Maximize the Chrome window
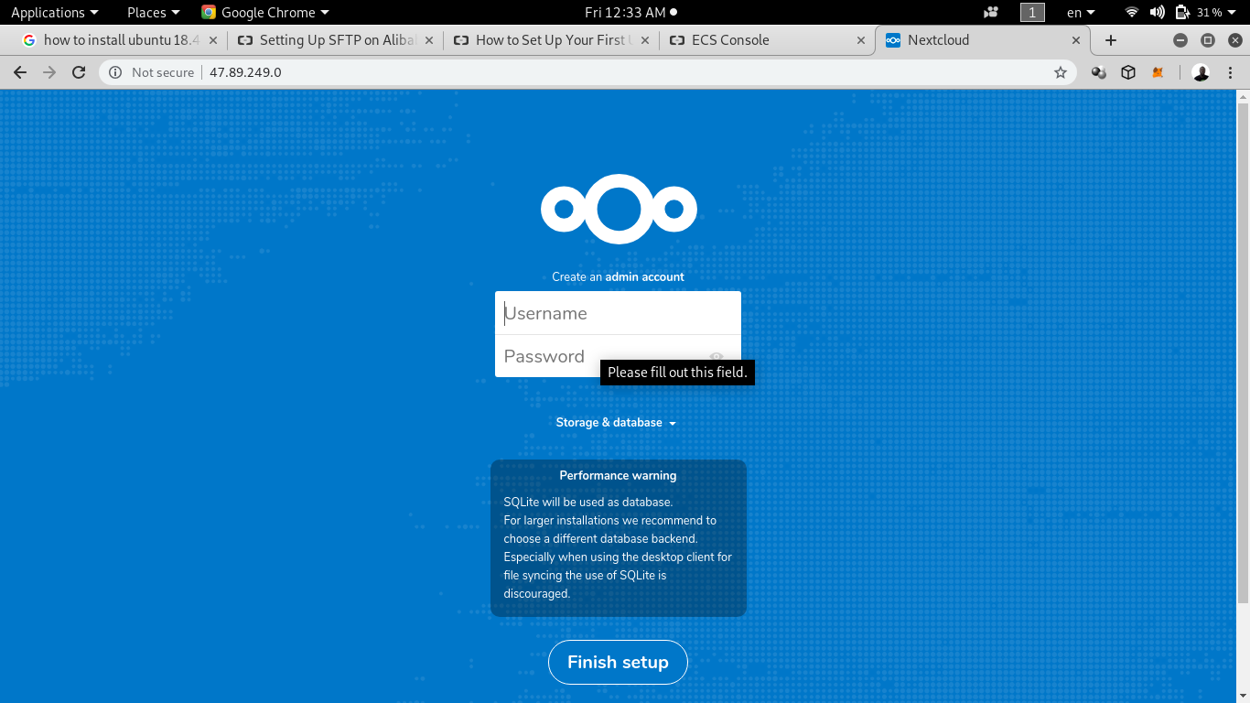 click(1208, 40)
